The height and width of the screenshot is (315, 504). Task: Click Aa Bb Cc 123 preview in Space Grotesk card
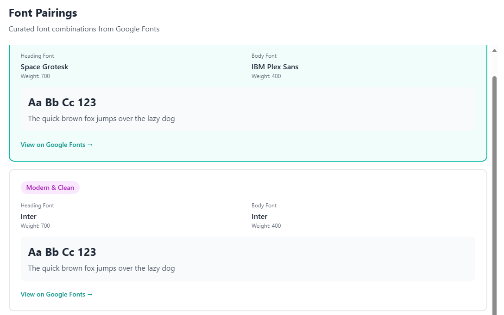62,103
